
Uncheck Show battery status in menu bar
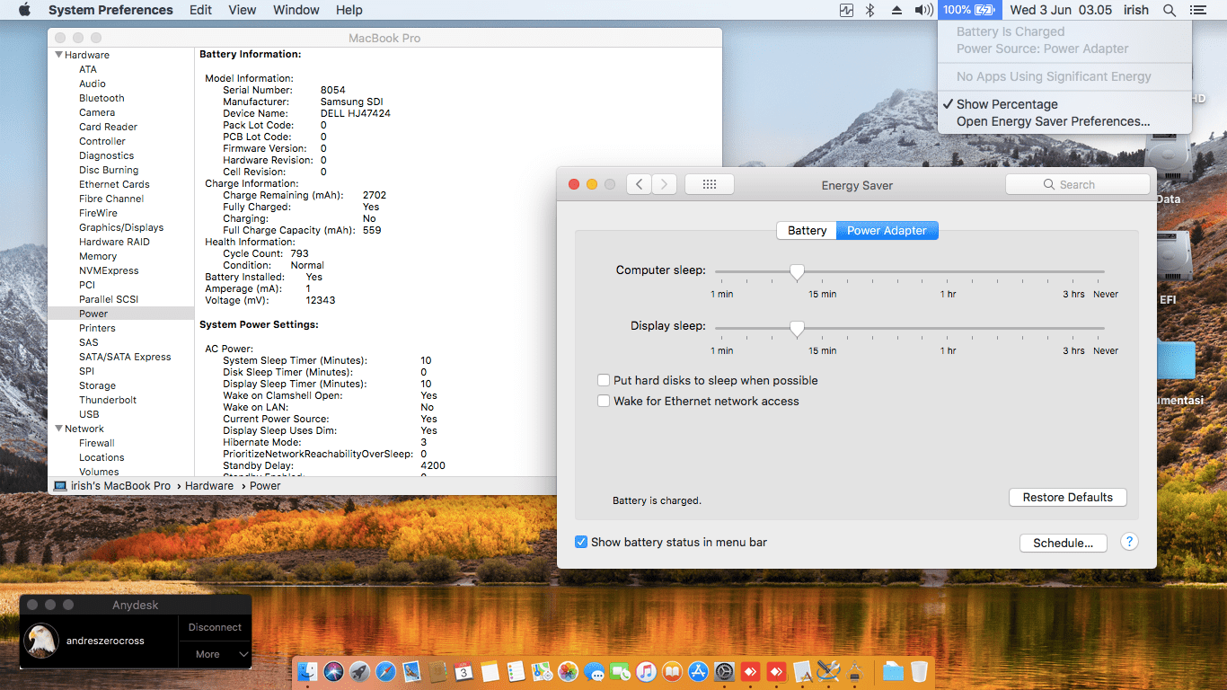click(x=581, y=542)
